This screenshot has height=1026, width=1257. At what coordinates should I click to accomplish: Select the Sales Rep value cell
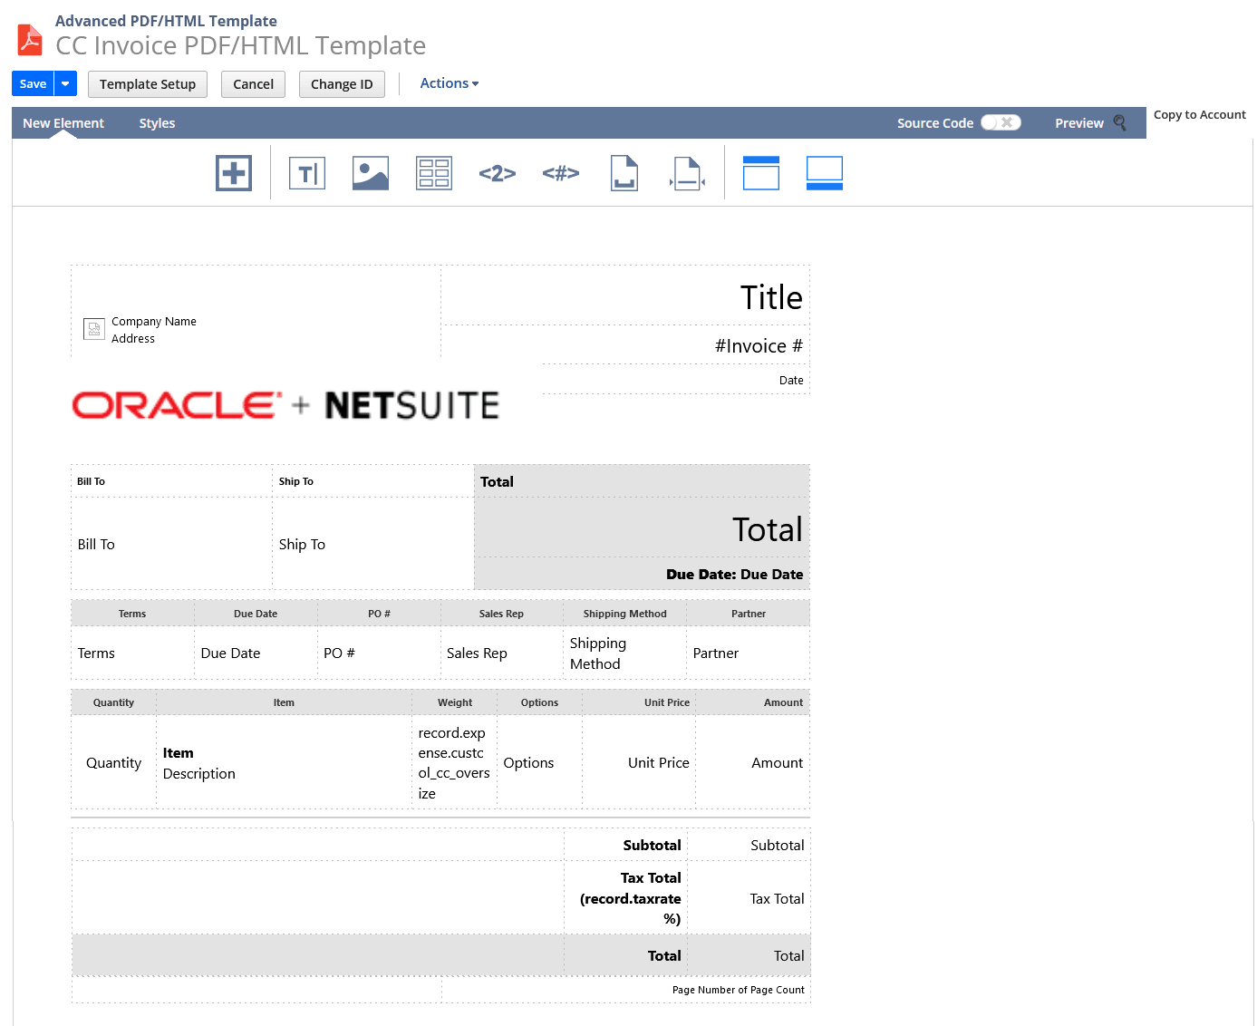tap(502, 653)
